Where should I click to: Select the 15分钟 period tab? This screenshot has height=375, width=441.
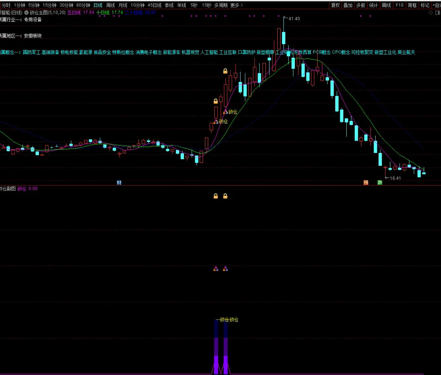[x=49, y=5]
